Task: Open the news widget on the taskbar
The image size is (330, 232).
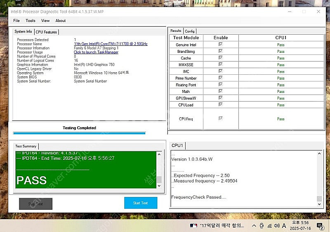Action: point(217,226)
